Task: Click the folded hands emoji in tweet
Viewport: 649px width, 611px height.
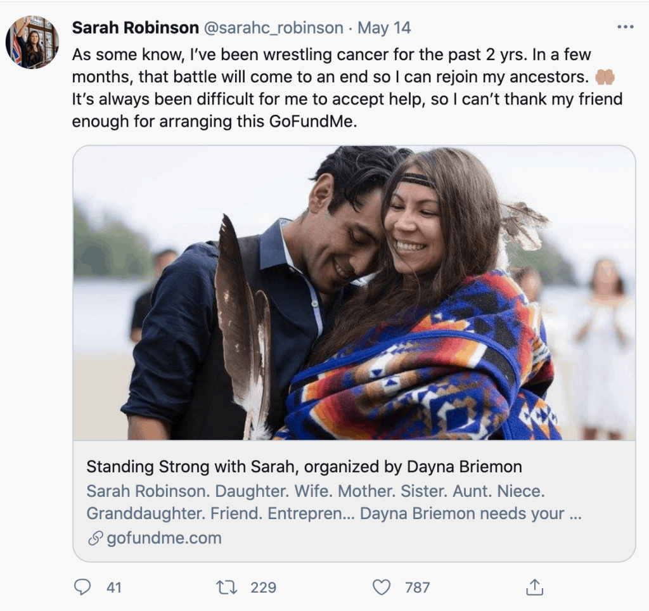Action: pyautogui.click(x=605, y=77)
